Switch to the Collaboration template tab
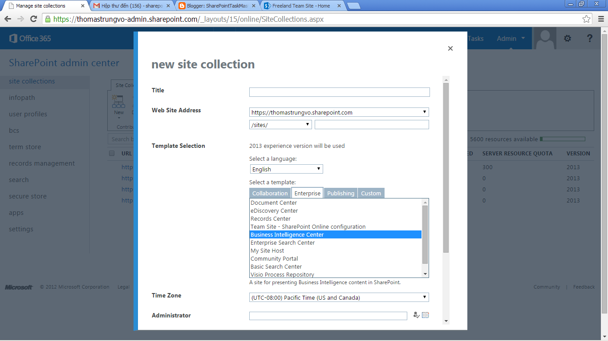The image size is (608, 341). (270, 193)
